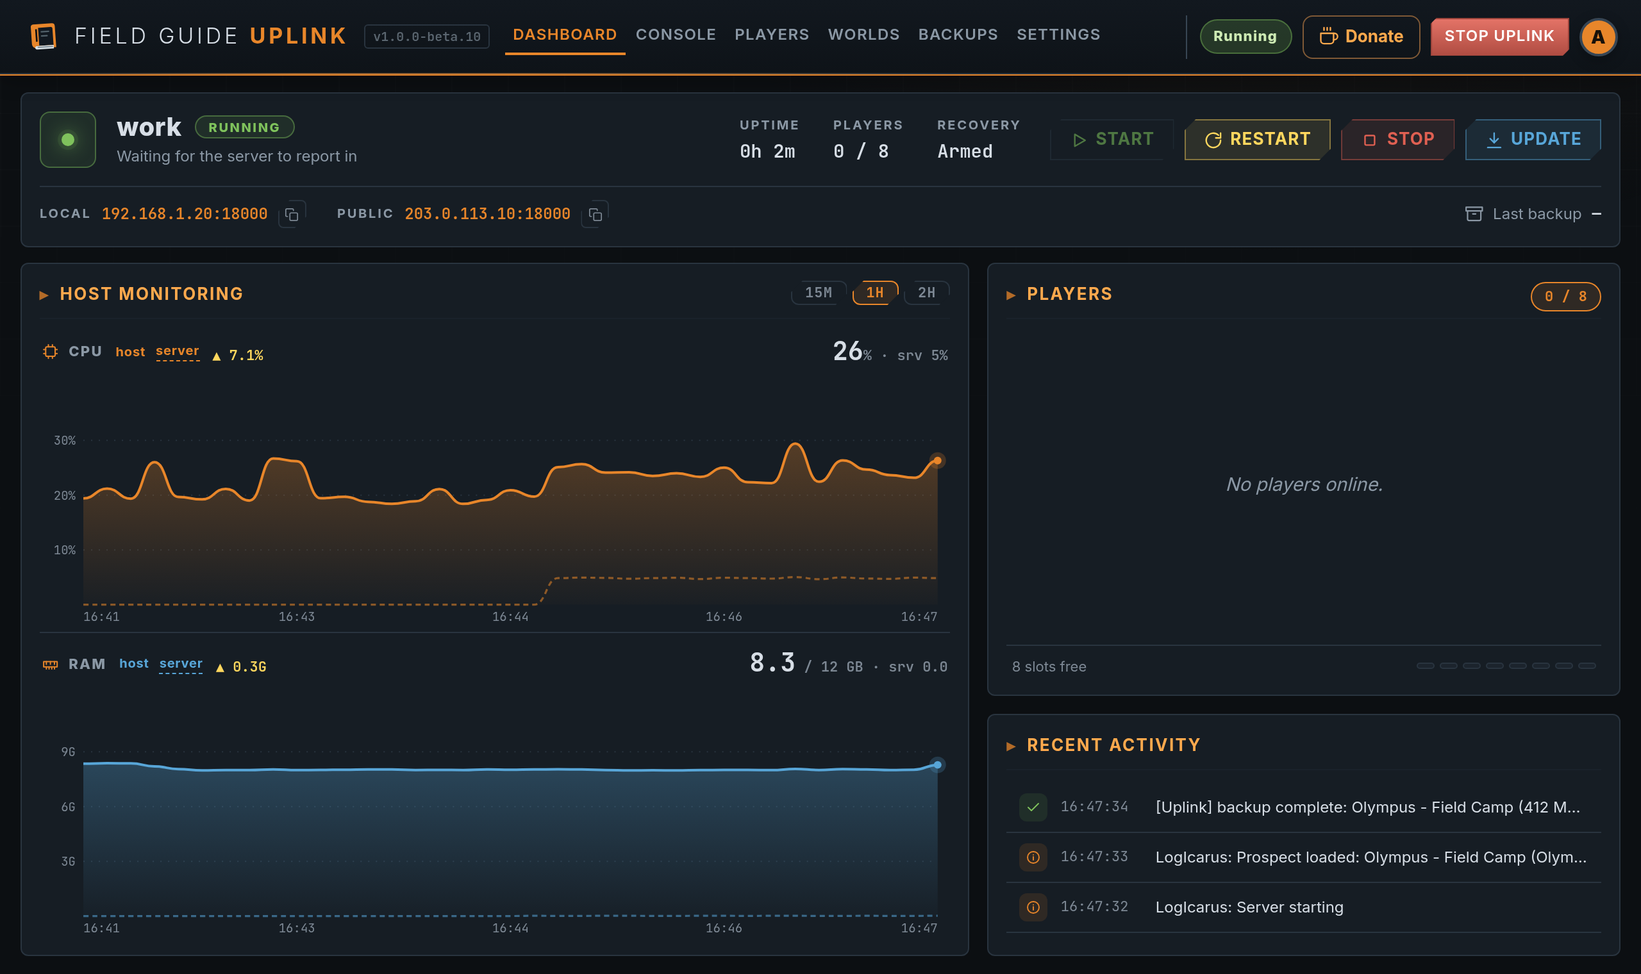Screen dimensions: 1641x974
Task: Toggle RAM server series
Action: coord(181,664)
